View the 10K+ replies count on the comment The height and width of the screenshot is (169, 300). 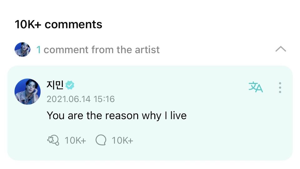click(122, 141)
